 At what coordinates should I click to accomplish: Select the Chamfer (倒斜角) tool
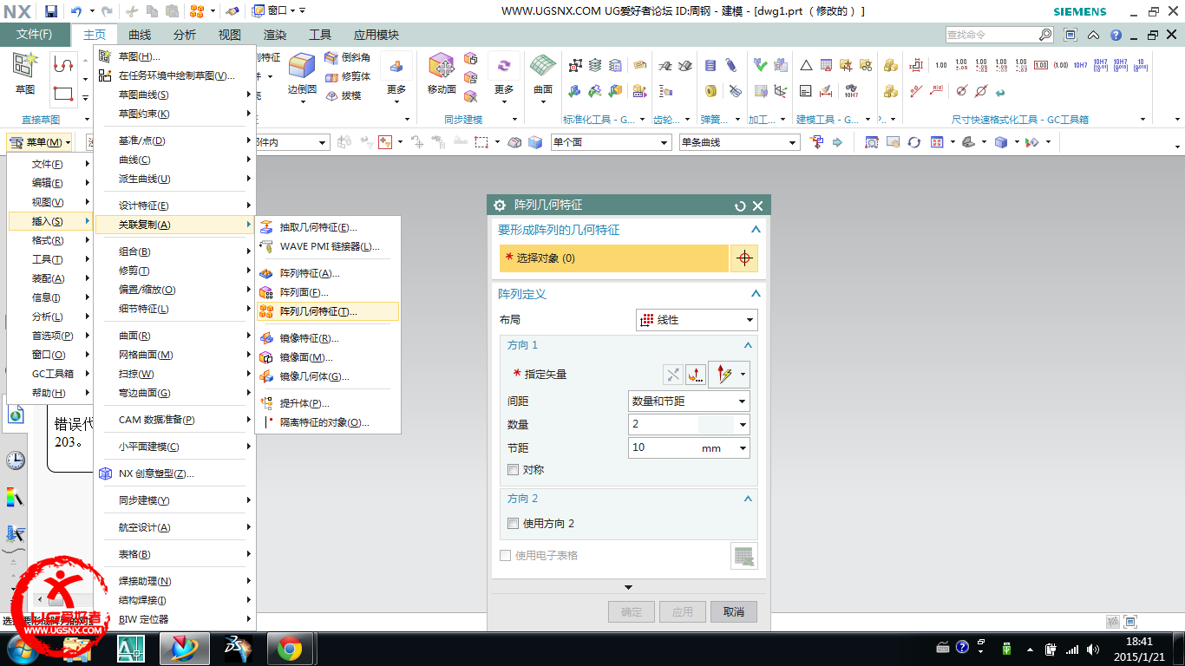coord(347,57)
